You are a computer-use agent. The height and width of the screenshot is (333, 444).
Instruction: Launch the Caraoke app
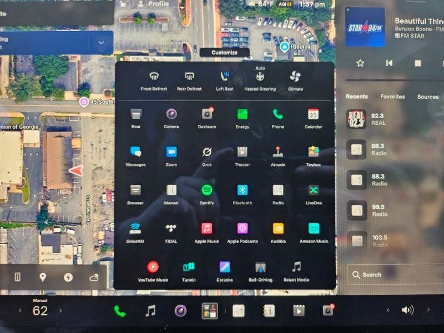click(225, 267)
